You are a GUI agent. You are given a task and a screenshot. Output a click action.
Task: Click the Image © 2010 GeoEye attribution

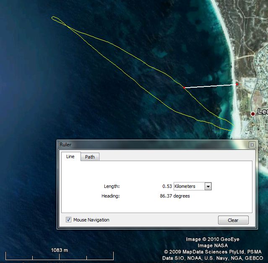[x=213, y=240]
